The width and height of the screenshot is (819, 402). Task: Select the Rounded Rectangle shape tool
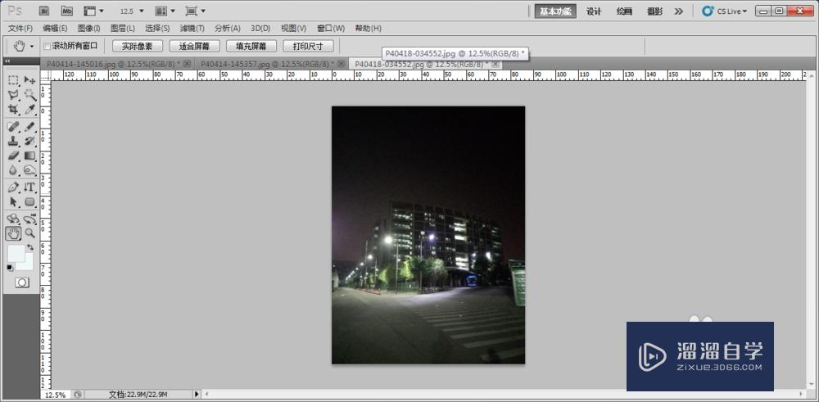point(29,201)
